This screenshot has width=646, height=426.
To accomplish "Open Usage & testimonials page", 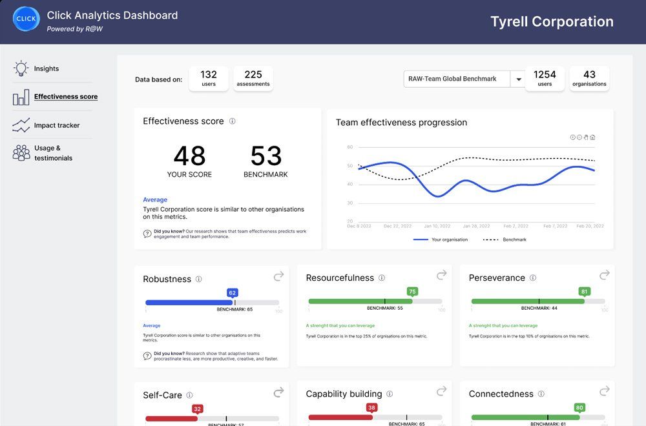I will pyautogui.click(x=53, y=153).
